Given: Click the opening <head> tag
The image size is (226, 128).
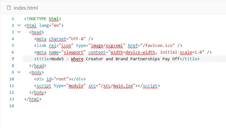Looking at the screenshot, I should click(x=37, y=32).
